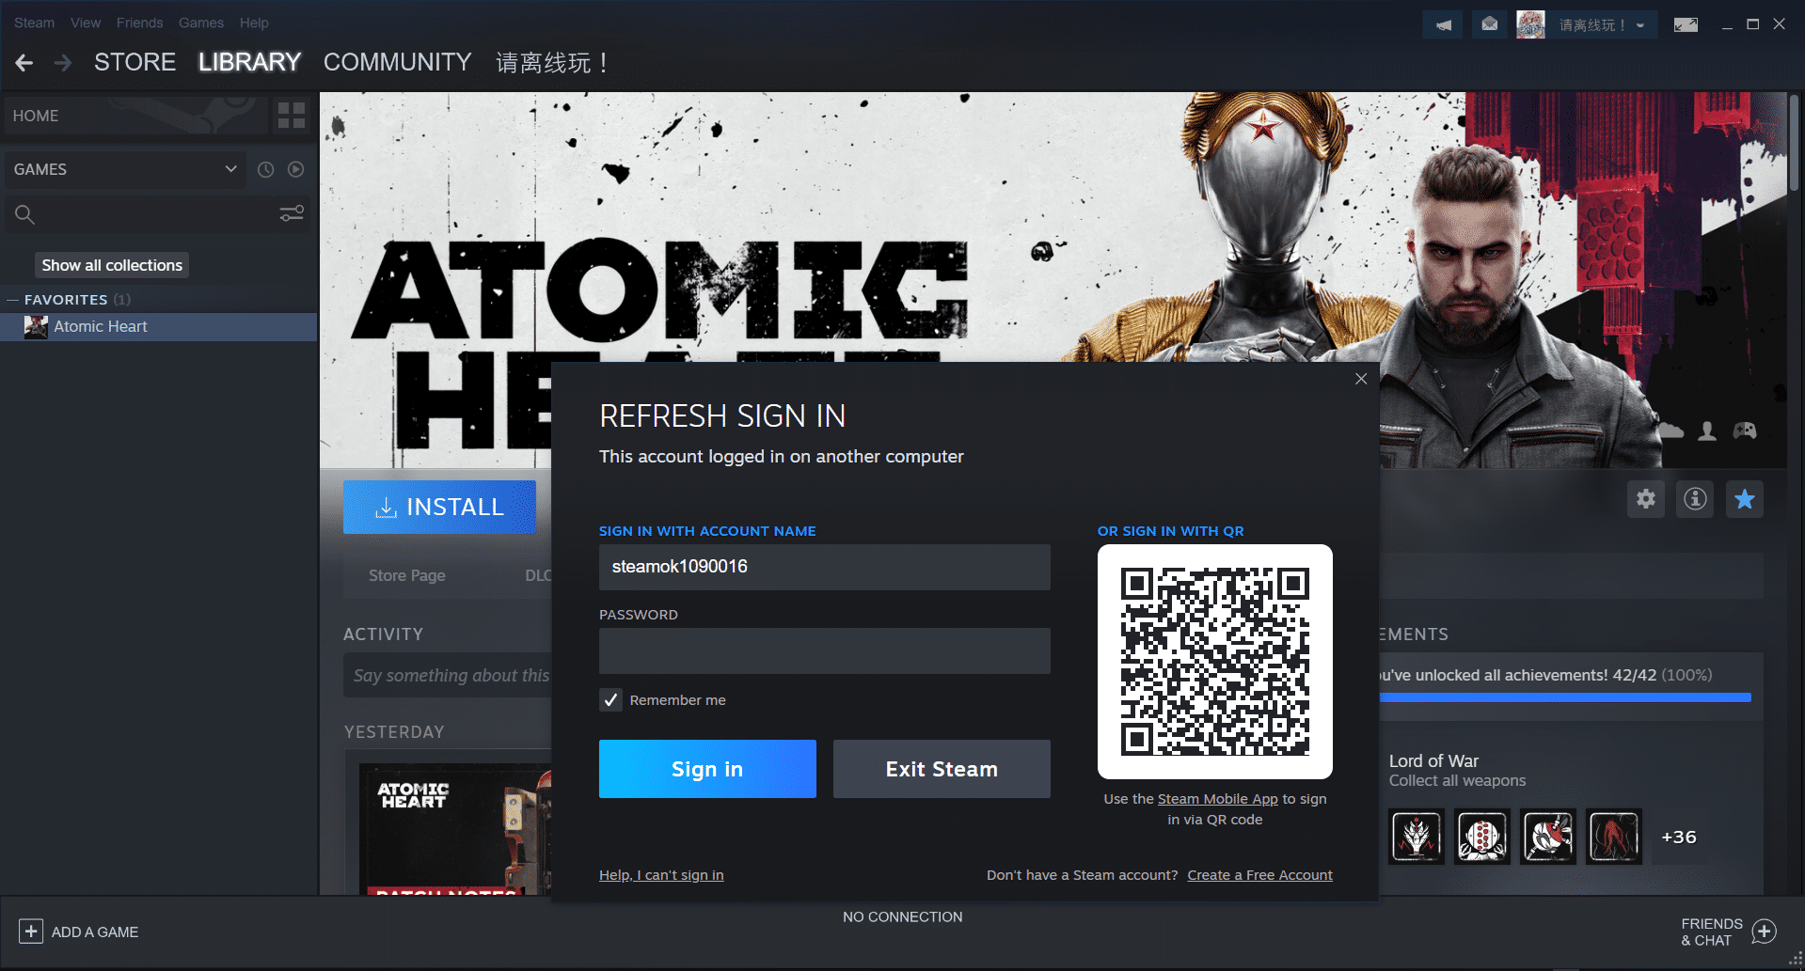Sort games by recent activity clock icon

click(266, 169)
